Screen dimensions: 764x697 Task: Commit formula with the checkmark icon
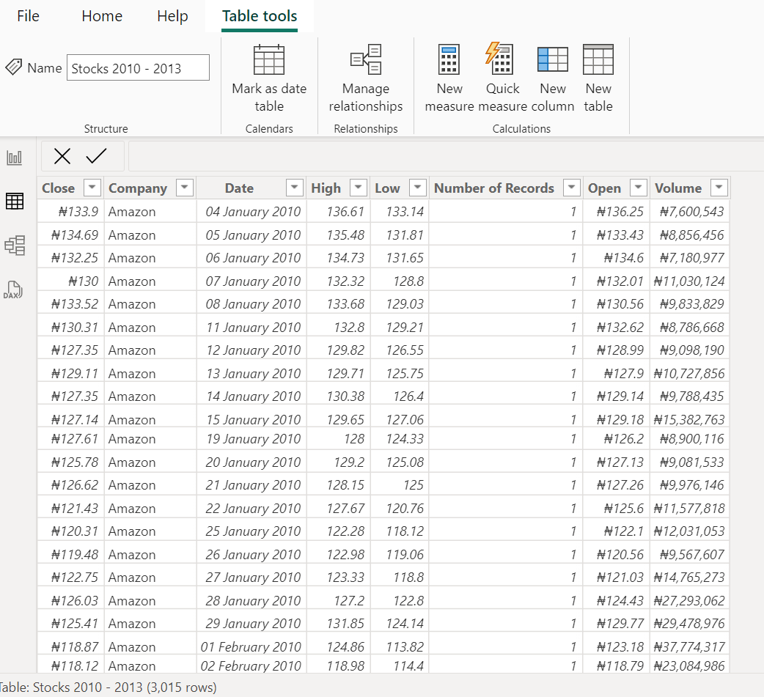click(x=97, y=156)
